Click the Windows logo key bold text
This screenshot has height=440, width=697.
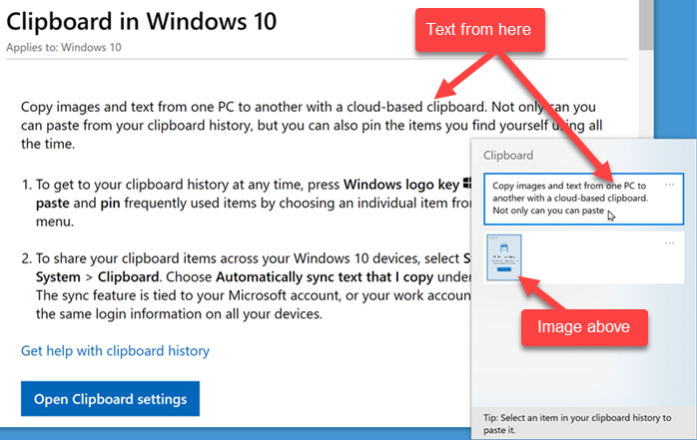point(401,185)
